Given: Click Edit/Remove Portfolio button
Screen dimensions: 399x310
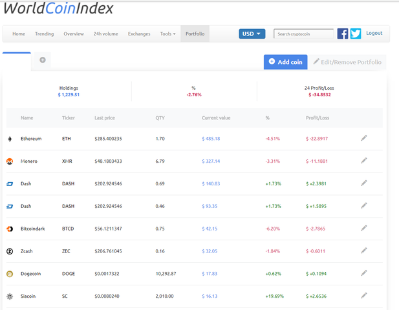Looking at the screenshot, I should pyautogui.click(x=347, y=62).
